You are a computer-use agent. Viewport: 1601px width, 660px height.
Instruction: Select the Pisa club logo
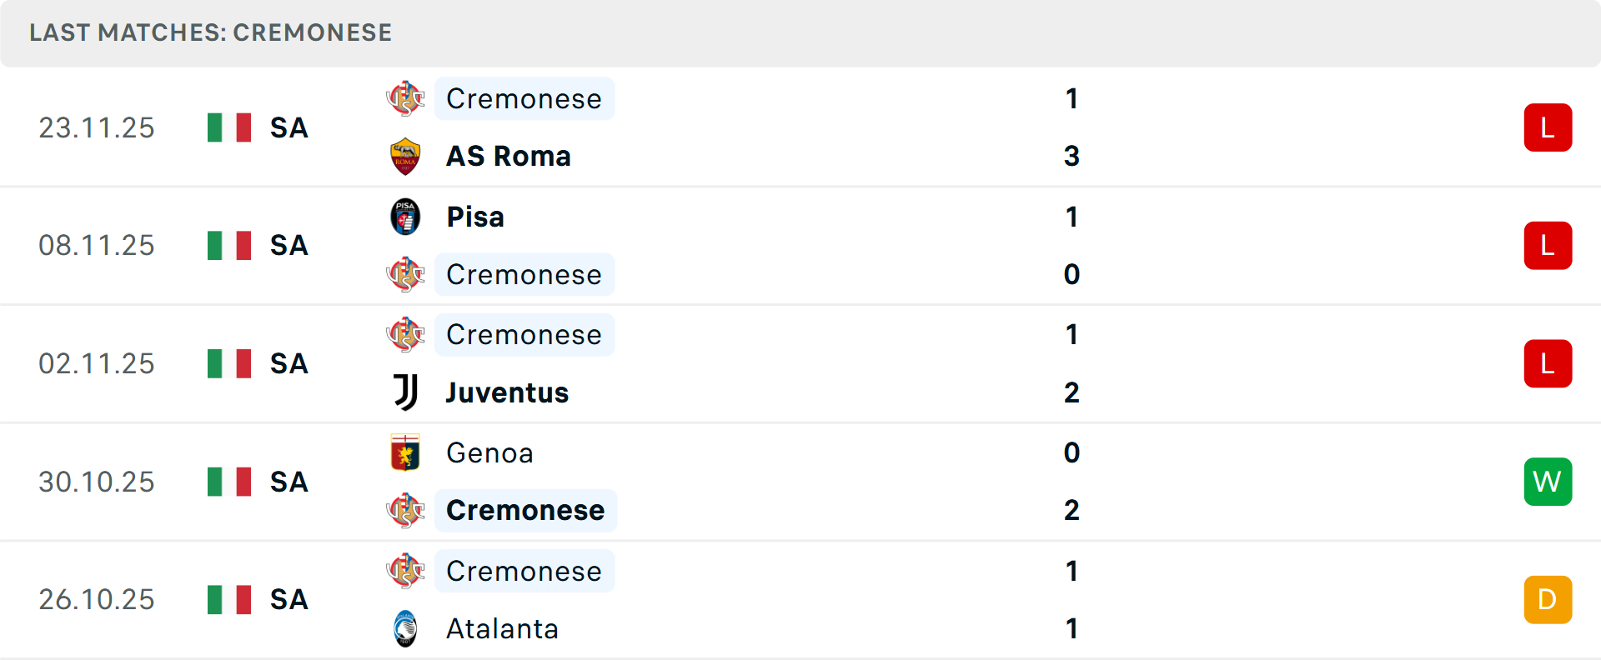(405, 217)
